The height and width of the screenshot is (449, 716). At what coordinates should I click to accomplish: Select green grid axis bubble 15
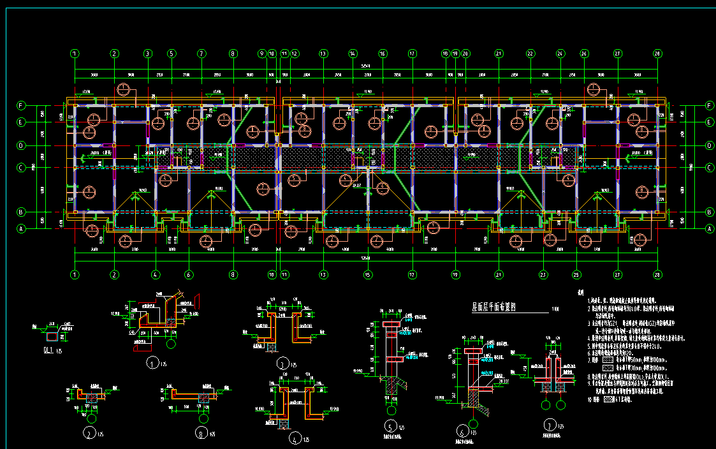pyautogui.click(x=368, y=274)
